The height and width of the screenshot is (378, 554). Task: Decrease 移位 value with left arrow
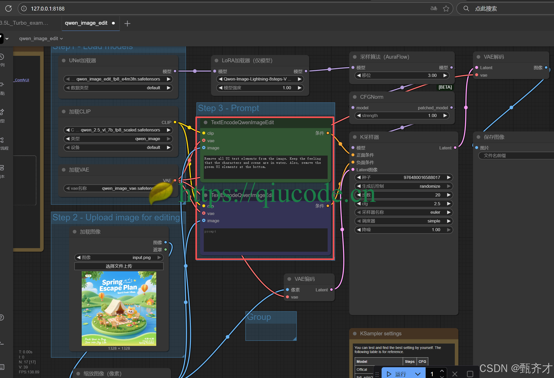point(359,75)
